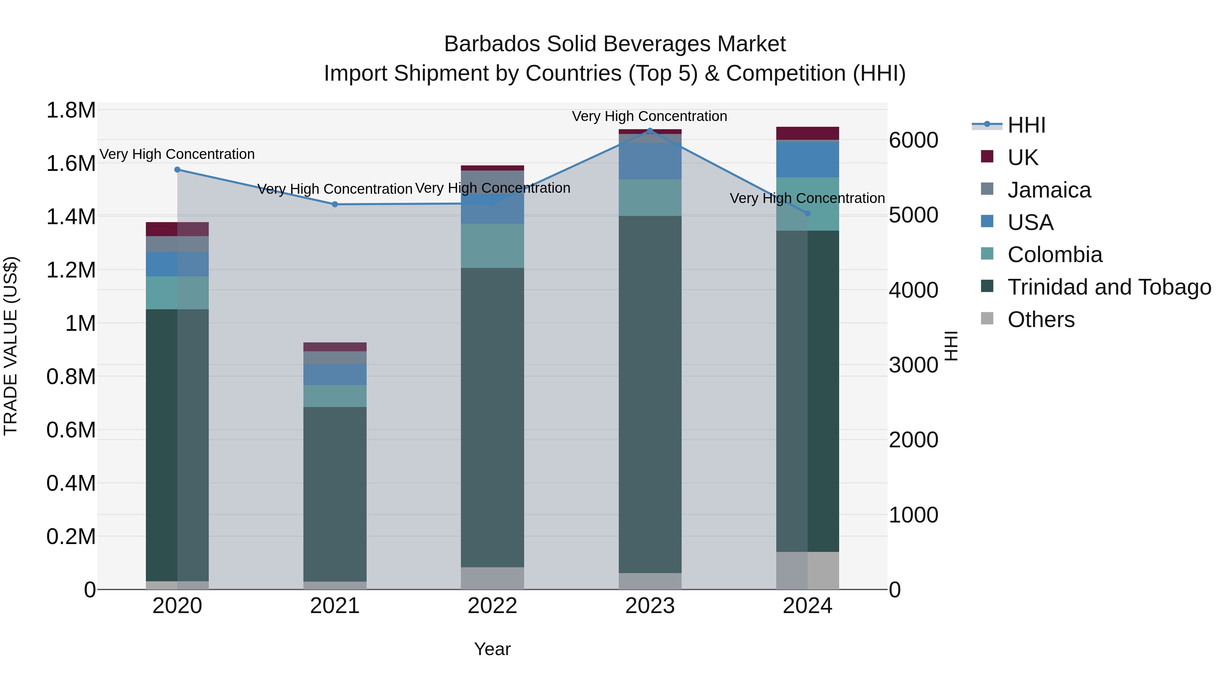Click the 2023 Colombia bar segment
This screenshot has width=1230, height=692.
[x=650, y=198]
